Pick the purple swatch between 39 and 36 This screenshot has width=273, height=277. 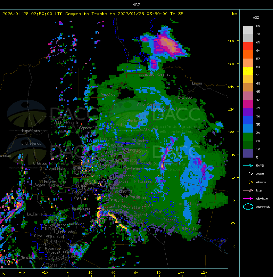tap(248, 112)
